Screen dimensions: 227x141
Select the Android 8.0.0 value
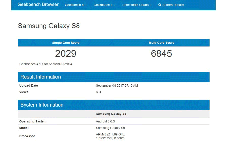click(105, 121)
